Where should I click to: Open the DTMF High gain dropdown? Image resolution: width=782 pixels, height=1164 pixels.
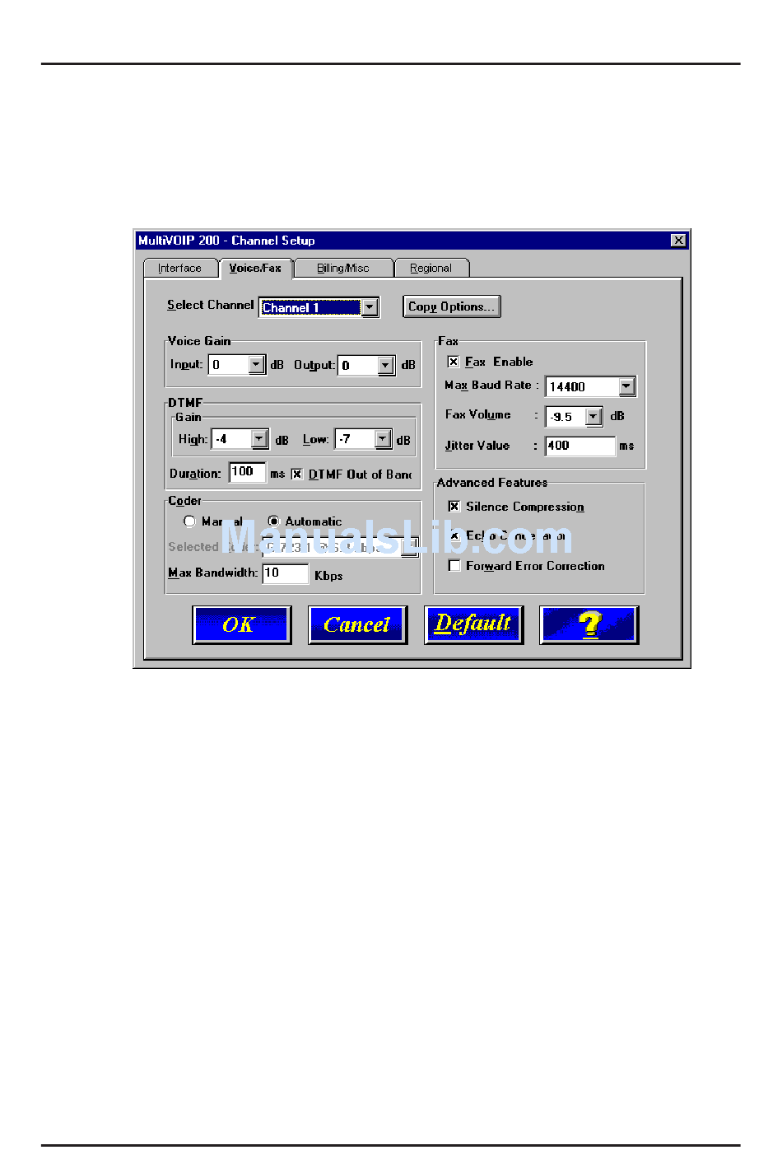point(259,439)
